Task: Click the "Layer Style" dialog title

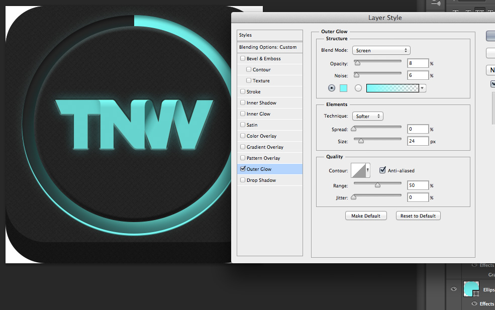Action: 385,18
